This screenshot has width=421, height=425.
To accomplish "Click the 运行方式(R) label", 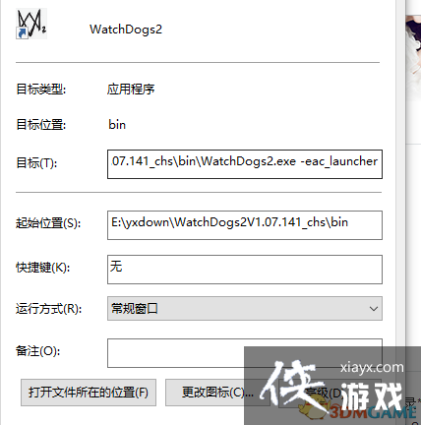I will tap(48, 309).
